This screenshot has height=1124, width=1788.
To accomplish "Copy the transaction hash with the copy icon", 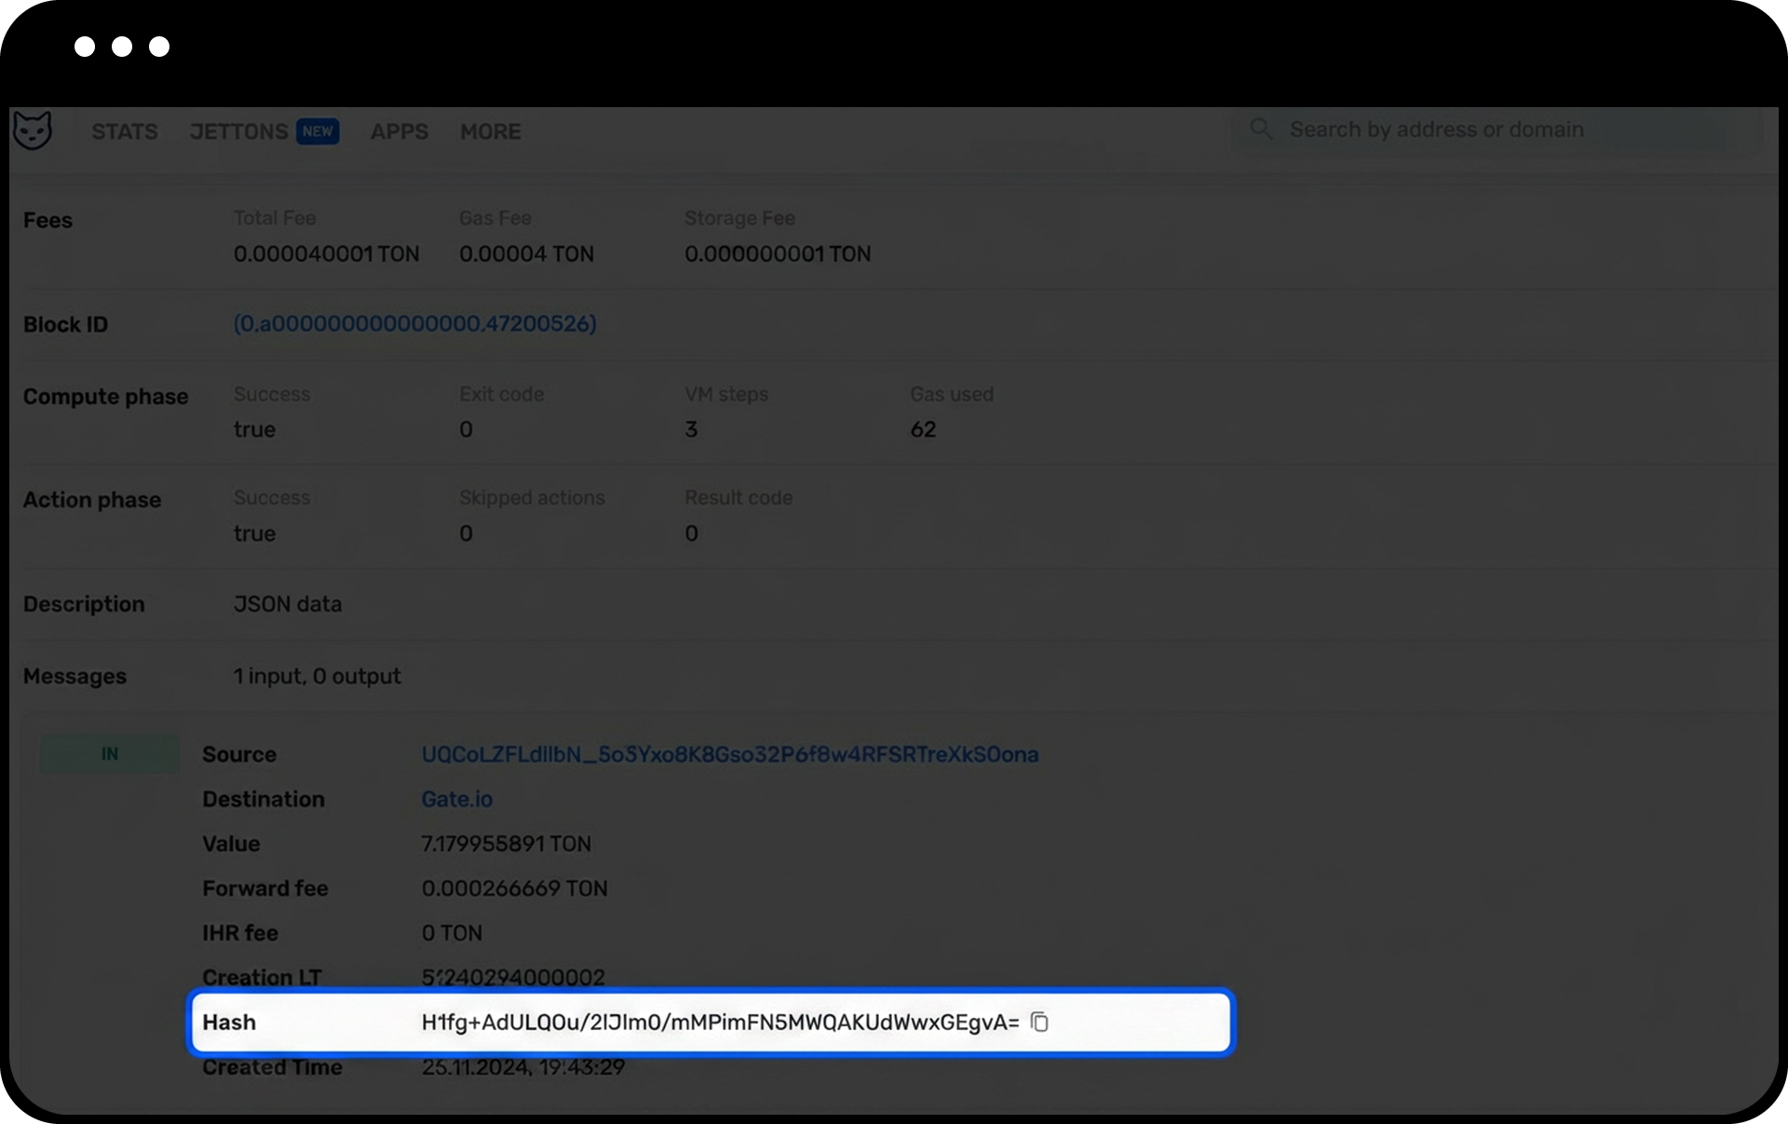I will [x=1039, y=1022].
